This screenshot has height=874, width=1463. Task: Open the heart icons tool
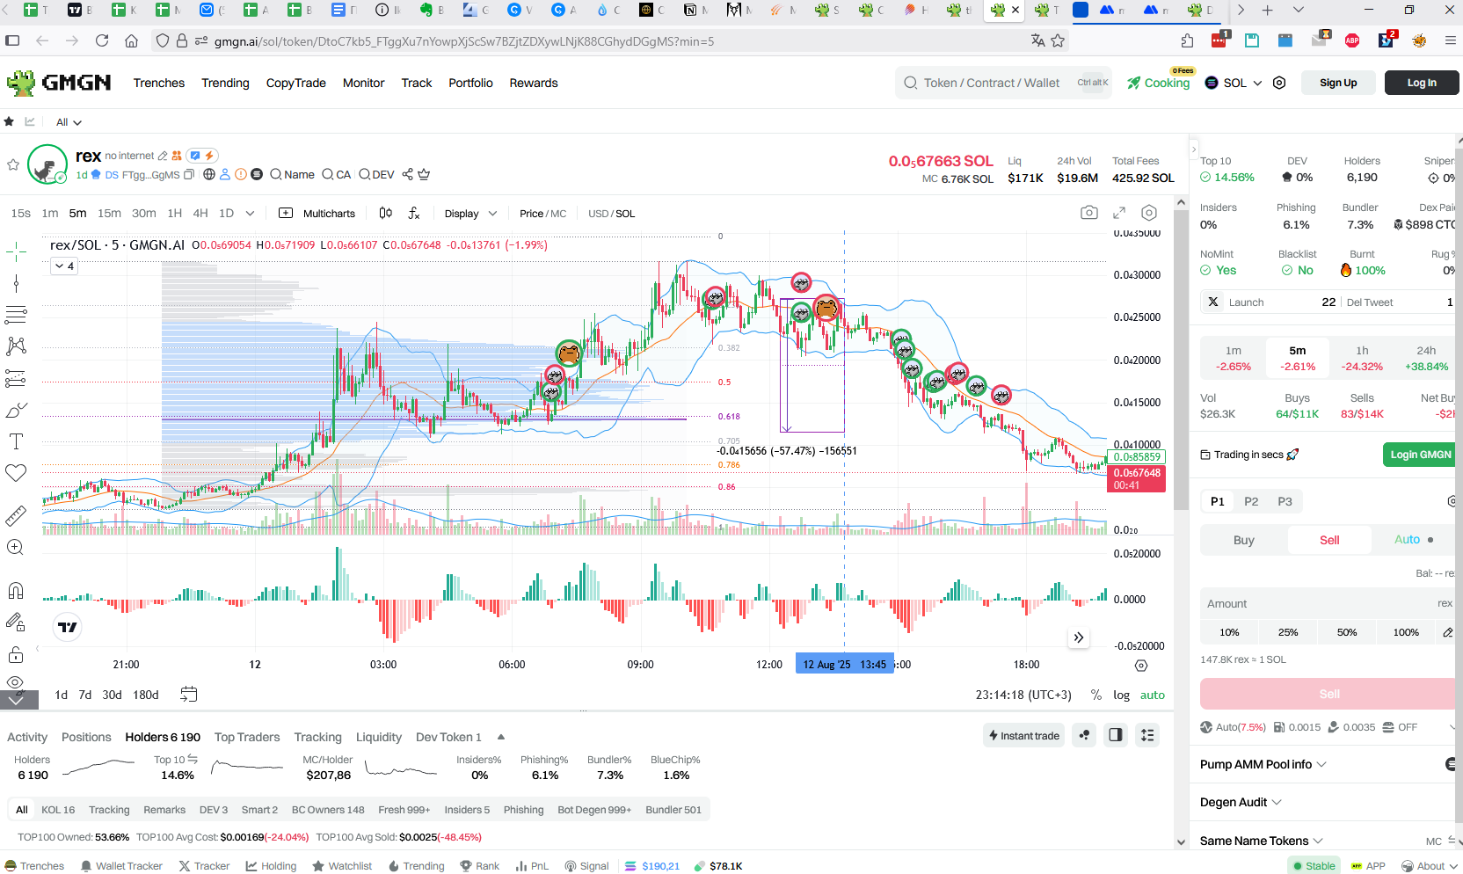coord(16,473)
